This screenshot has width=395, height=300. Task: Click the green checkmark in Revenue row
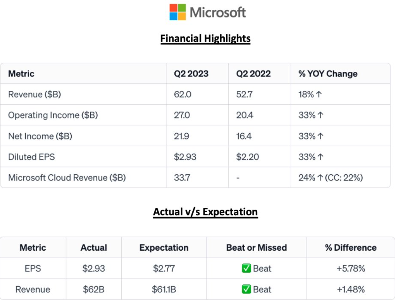(246, 289)
